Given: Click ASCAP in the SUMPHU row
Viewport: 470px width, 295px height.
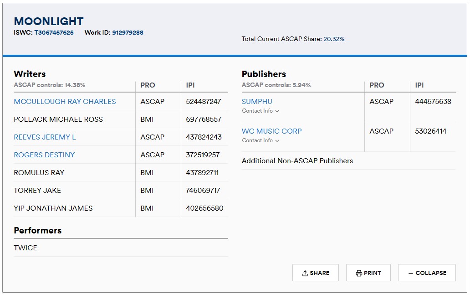Looking at the screenshot, I should (x=381, y=101).
